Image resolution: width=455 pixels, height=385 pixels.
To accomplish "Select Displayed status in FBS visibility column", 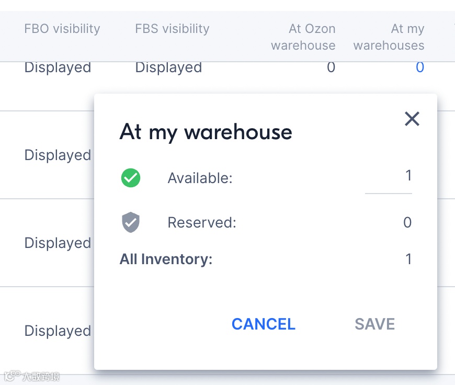I will (x=168, y=67).
